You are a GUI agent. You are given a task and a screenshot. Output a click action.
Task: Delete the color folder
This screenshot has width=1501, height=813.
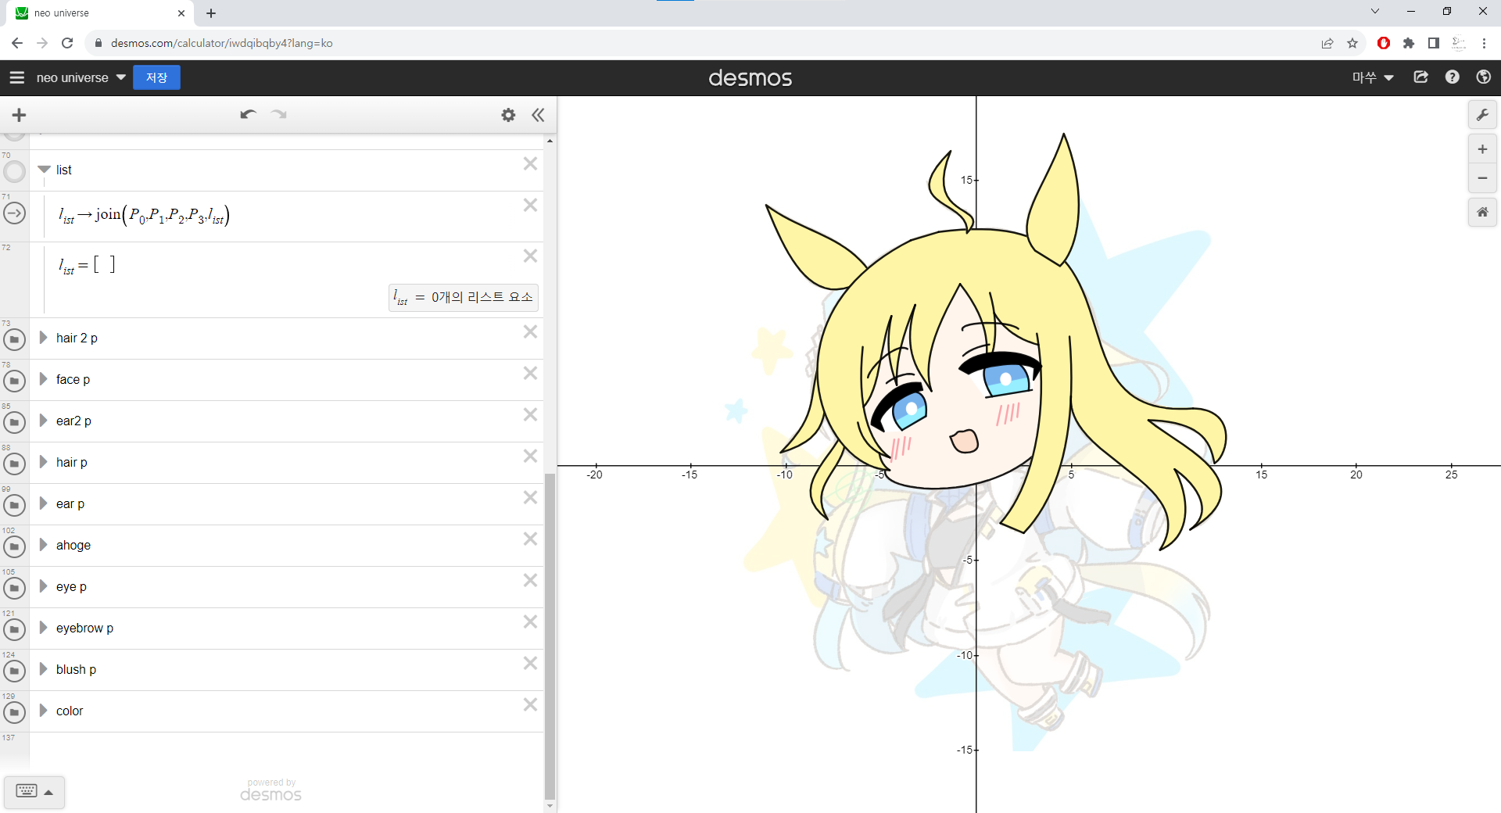[x=530, y=705]
